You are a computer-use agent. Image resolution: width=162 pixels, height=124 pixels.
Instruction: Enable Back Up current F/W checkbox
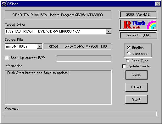pos(7,58)
